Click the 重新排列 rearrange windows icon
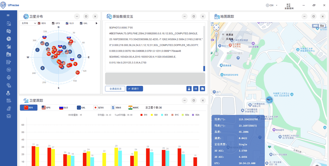This screenshot has width=329, height=166. click(x=288, y=5)
